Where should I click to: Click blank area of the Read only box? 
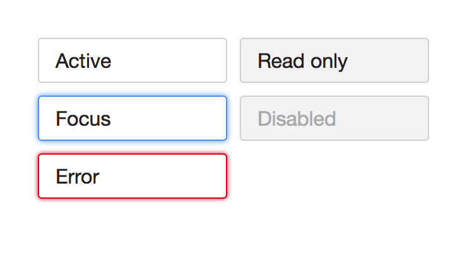pyautogui.click(x=391, y=60)
